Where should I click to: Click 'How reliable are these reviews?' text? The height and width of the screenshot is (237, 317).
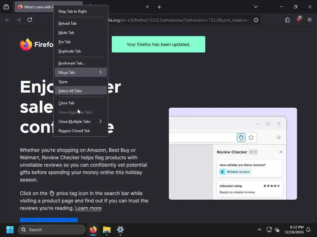pos(242,165)
